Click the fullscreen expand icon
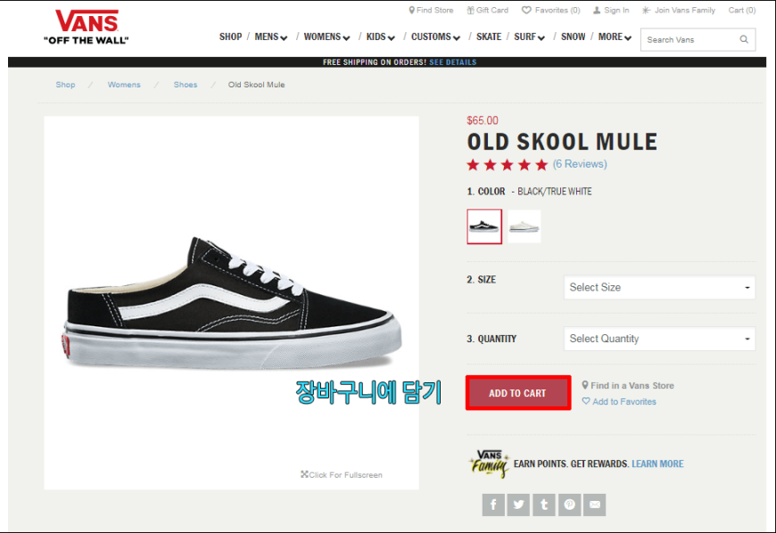Screen dimensions: 776x533 tap(304, 474)
